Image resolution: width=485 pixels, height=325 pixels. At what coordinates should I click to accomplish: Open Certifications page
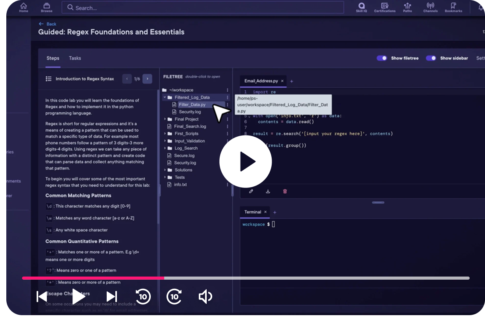[385, 7]
